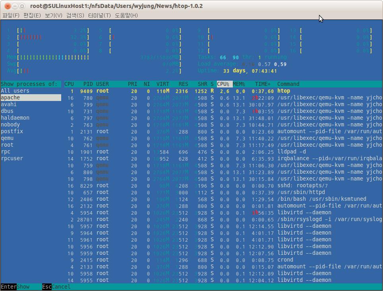
Task: Click the VIRT column header
Action: (162, 84)
